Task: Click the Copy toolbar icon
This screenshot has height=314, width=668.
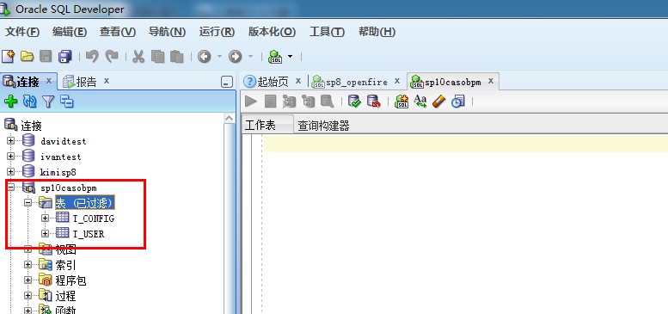Action: pos(157,56)
